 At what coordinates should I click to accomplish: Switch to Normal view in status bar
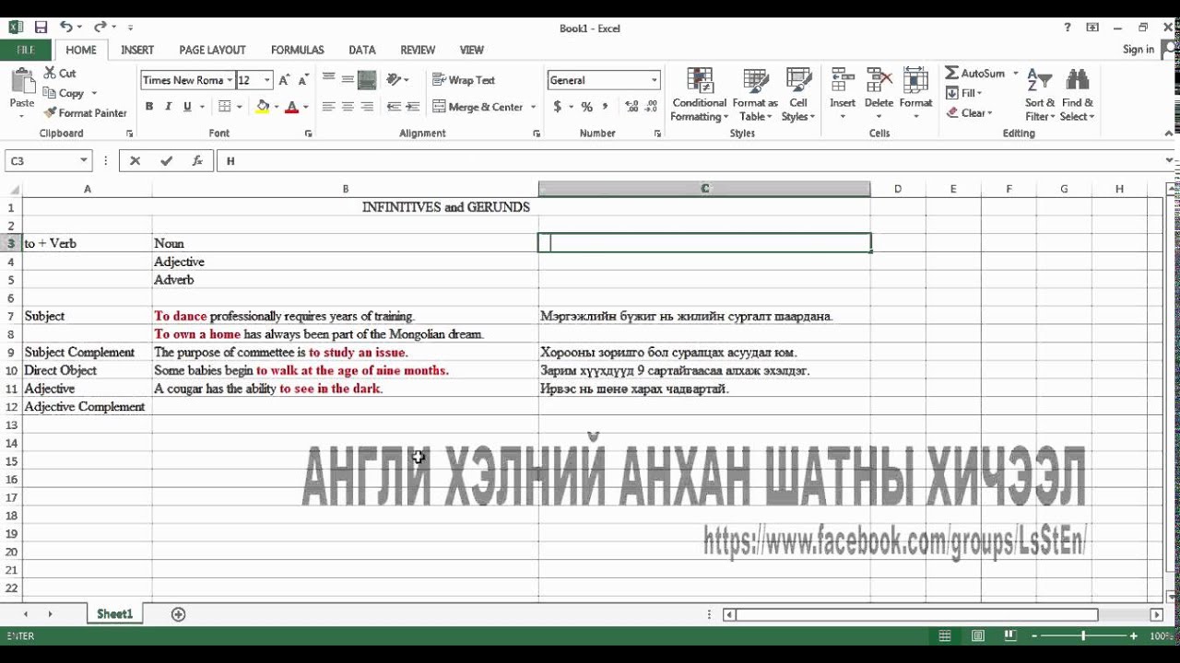click(x=945, y=636)
